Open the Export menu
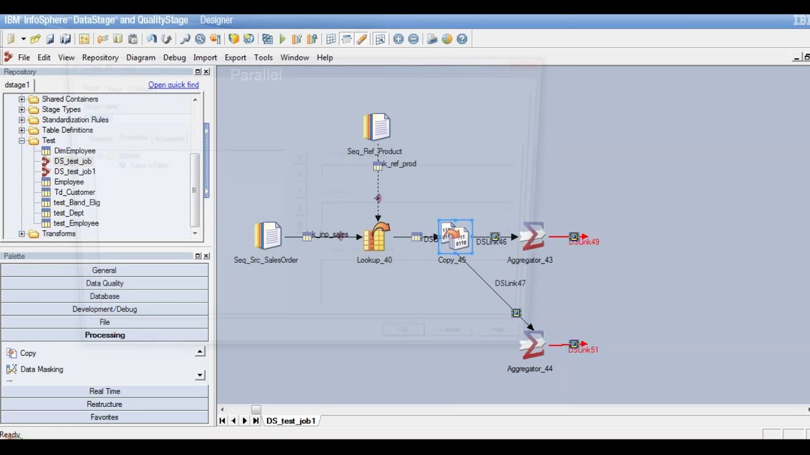810x455 pixels. pyautogui.click(x=235, y=58)
